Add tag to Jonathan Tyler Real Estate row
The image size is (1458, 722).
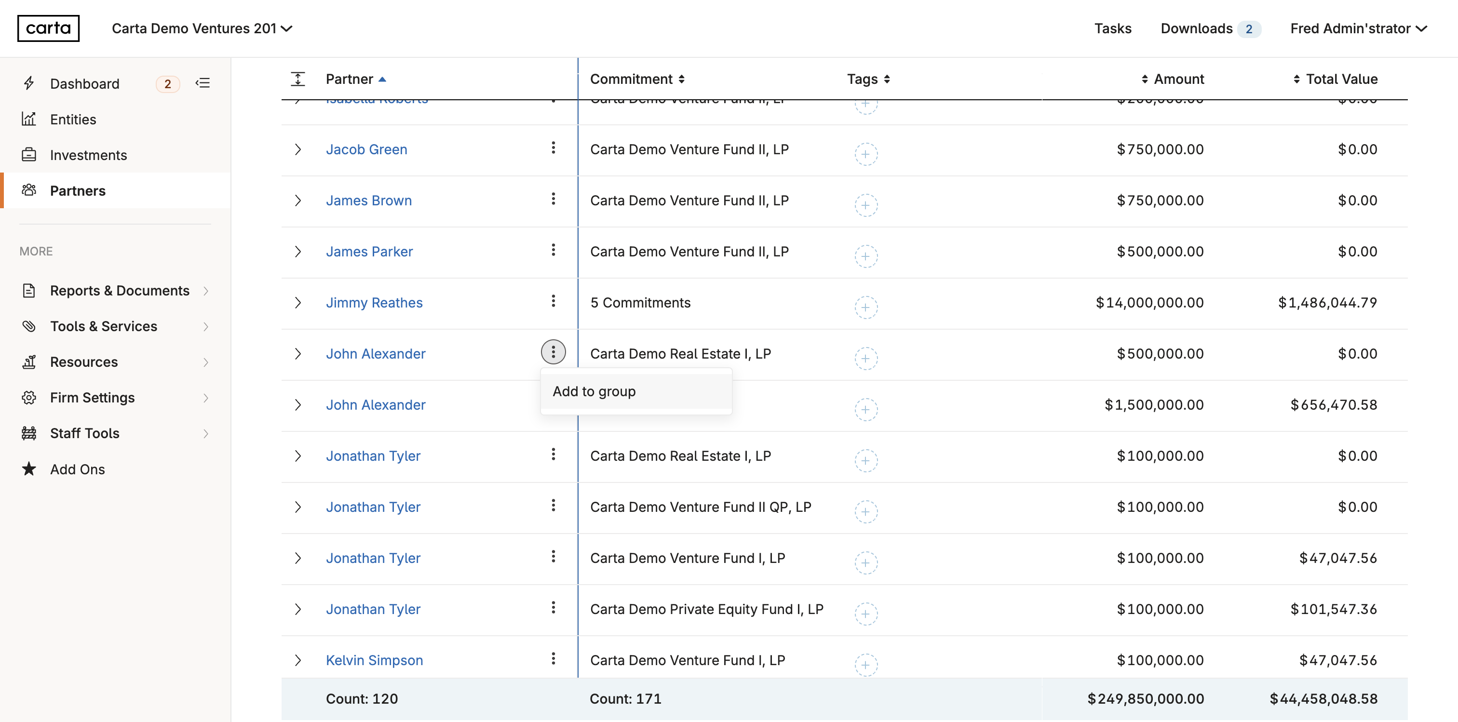pyautogui.click(x=865, y=461)
